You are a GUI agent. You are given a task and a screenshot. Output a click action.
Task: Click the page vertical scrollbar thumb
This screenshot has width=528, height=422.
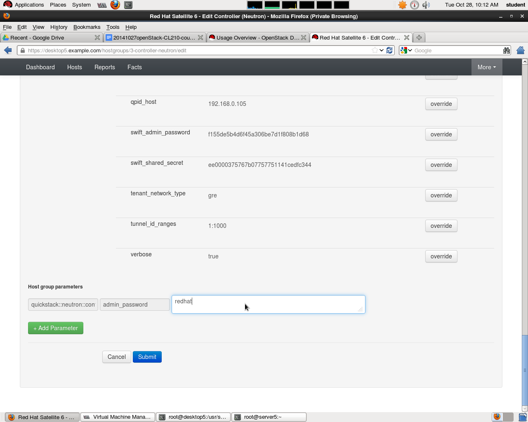(x=525, y=371)
